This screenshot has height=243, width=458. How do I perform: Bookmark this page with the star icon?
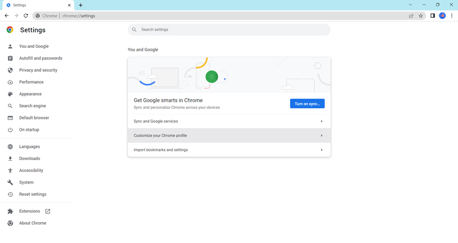coord(421,16)
